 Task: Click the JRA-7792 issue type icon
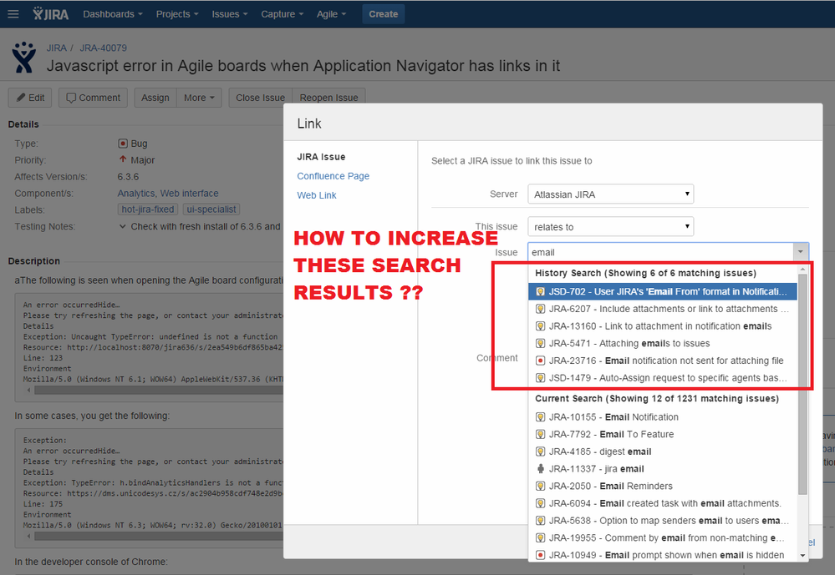(540, 435)
